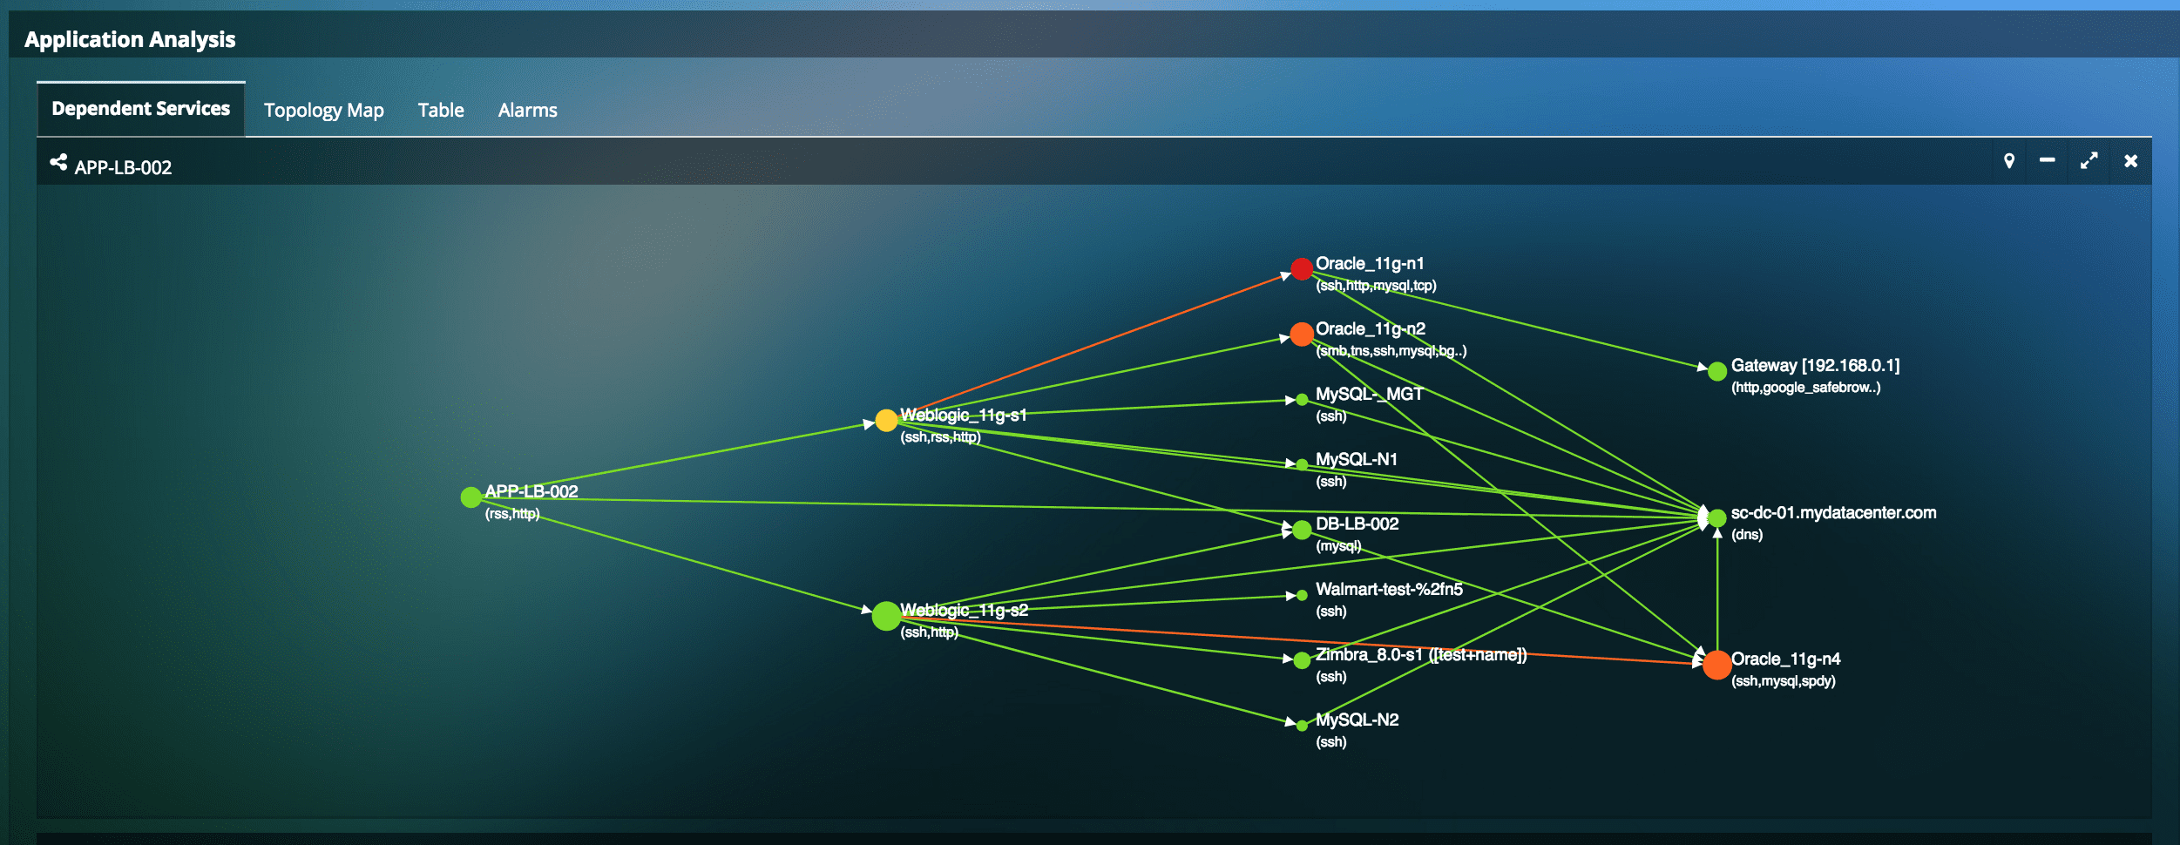Click the MySQL-_MGT label text
2180x845 pixels.
pos(1369,395)
